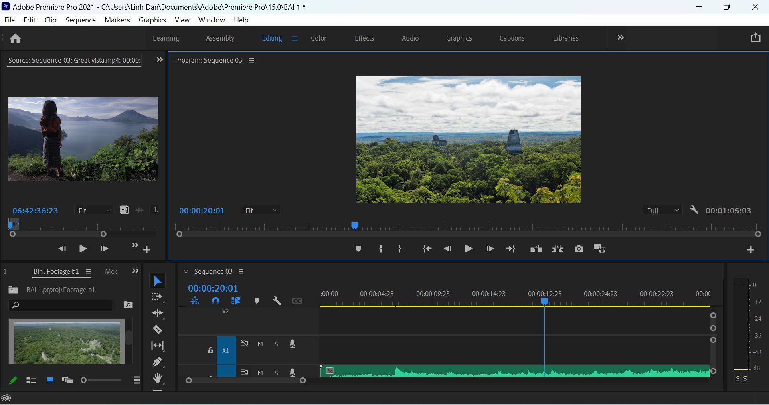Viewport: 769px width, 405px height.
Task: Toggle Linked Selection in timeline
Action: pos(236,301)
